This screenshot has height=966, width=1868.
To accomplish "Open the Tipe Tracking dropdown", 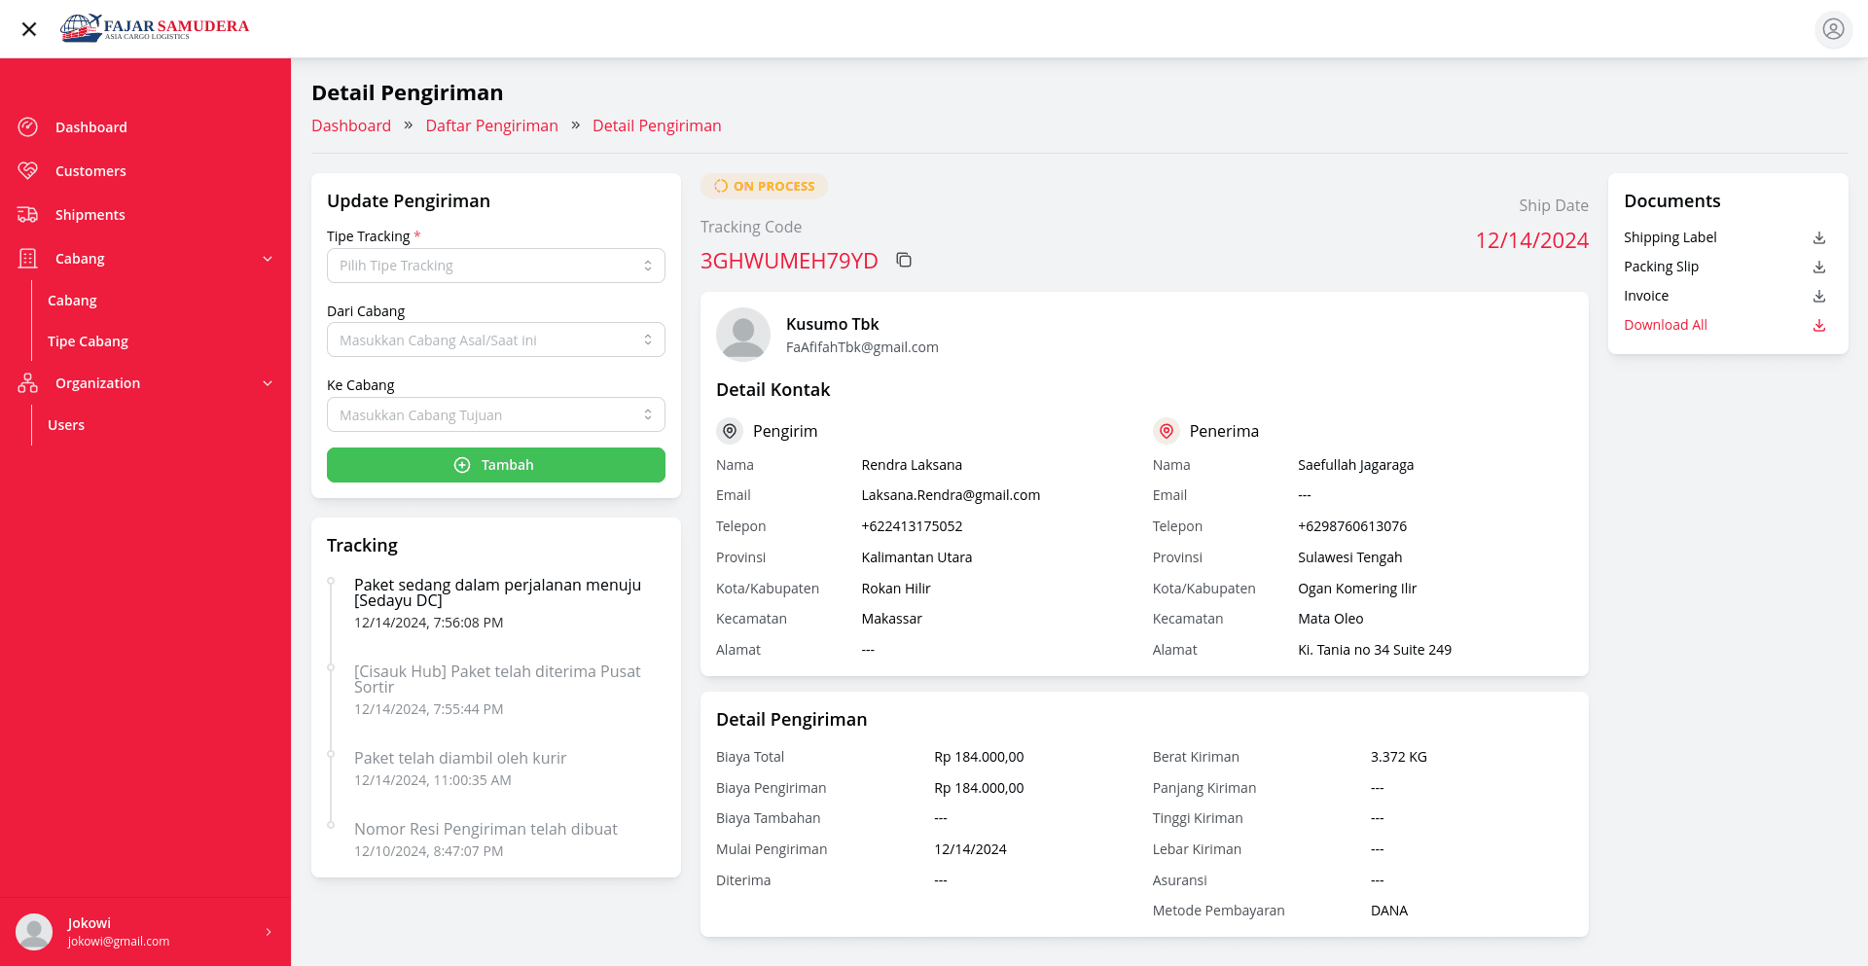I will [495, 266].
